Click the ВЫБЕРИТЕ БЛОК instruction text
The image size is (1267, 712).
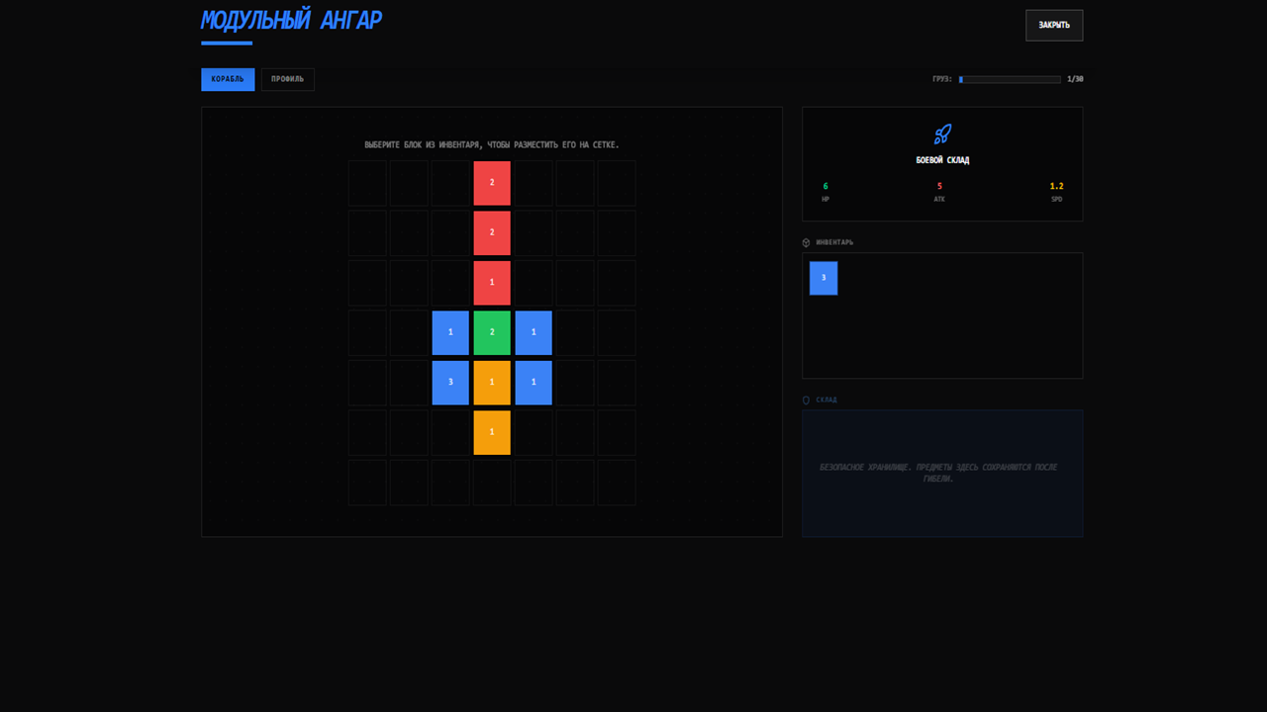click(x=492, y=145)
